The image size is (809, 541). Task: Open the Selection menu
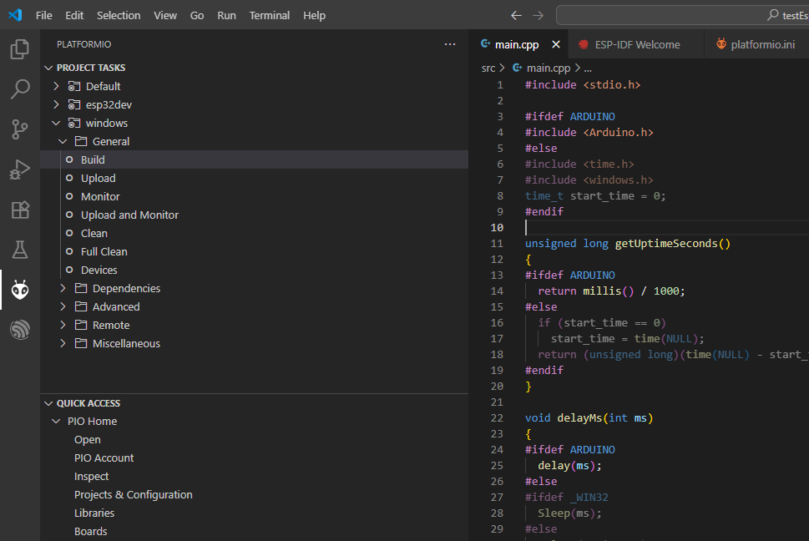119,16
